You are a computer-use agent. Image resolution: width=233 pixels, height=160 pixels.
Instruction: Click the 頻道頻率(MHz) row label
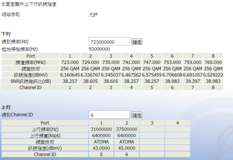[31, 62]
